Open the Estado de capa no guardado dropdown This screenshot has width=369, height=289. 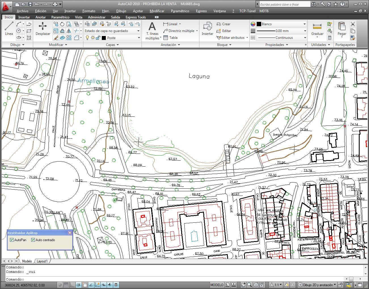[112, 31]
